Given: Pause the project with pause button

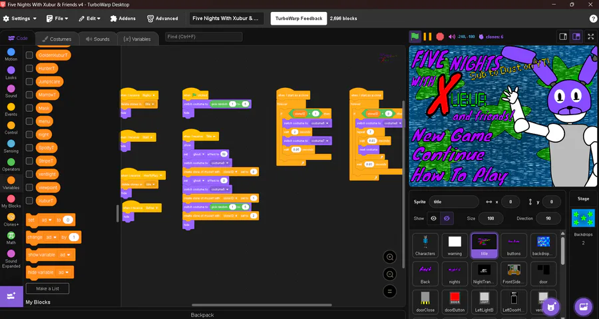Looking at the screenshot, I should 427,37.
